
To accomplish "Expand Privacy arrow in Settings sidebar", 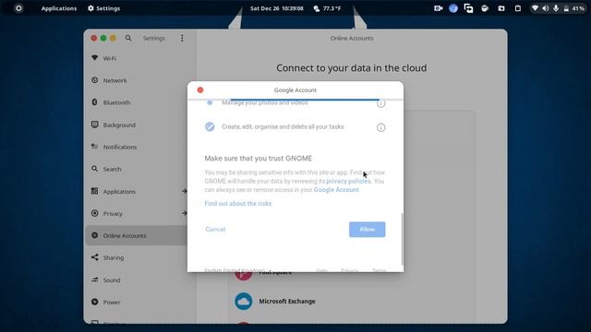I will 184,213.
